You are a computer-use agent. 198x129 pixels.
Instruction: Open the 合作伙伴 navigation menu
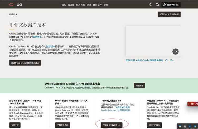coord(97,5)
